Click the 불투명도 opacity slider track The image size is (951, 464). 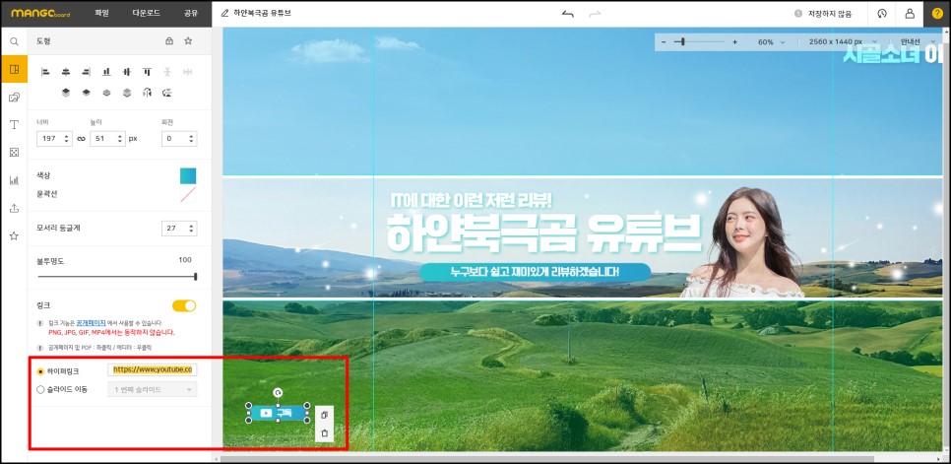117,277
